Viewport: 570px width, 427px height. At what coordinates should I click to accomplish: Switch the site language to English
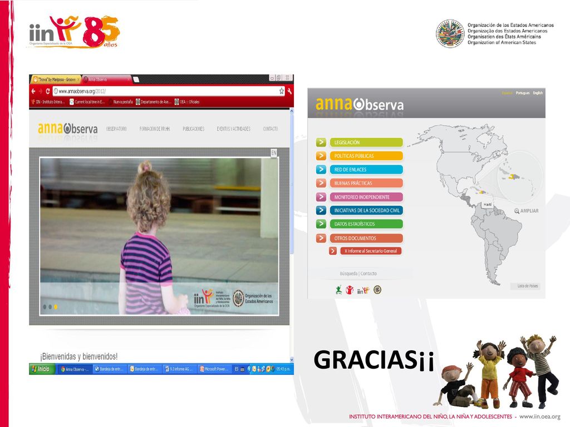pyautogui.click(x=538, y=93)
